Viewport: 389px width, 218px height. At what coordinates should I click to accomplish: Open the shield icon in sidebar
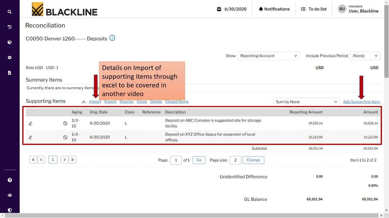point(10,210)
